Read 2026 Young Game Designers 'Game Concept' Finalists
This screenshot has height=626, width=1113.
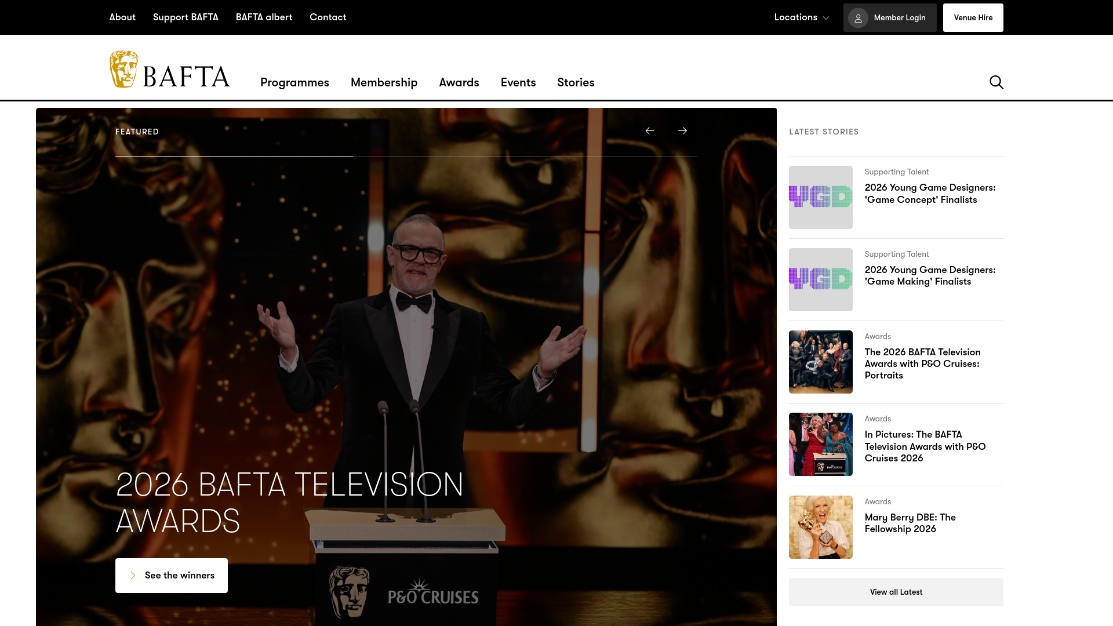[930, 194]
